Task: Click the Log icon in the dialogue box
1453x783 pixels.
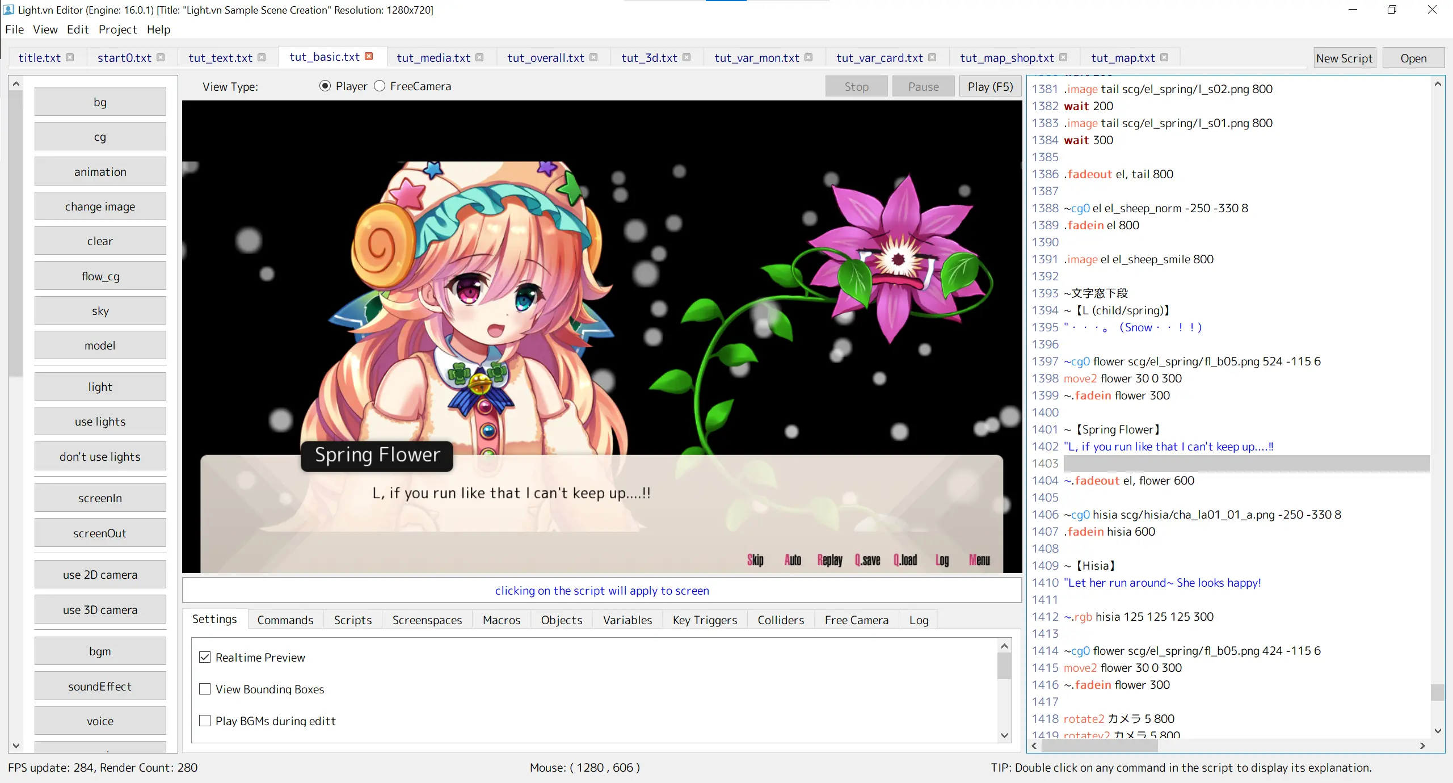Action: pyautogui.click(x=942, y=560)
